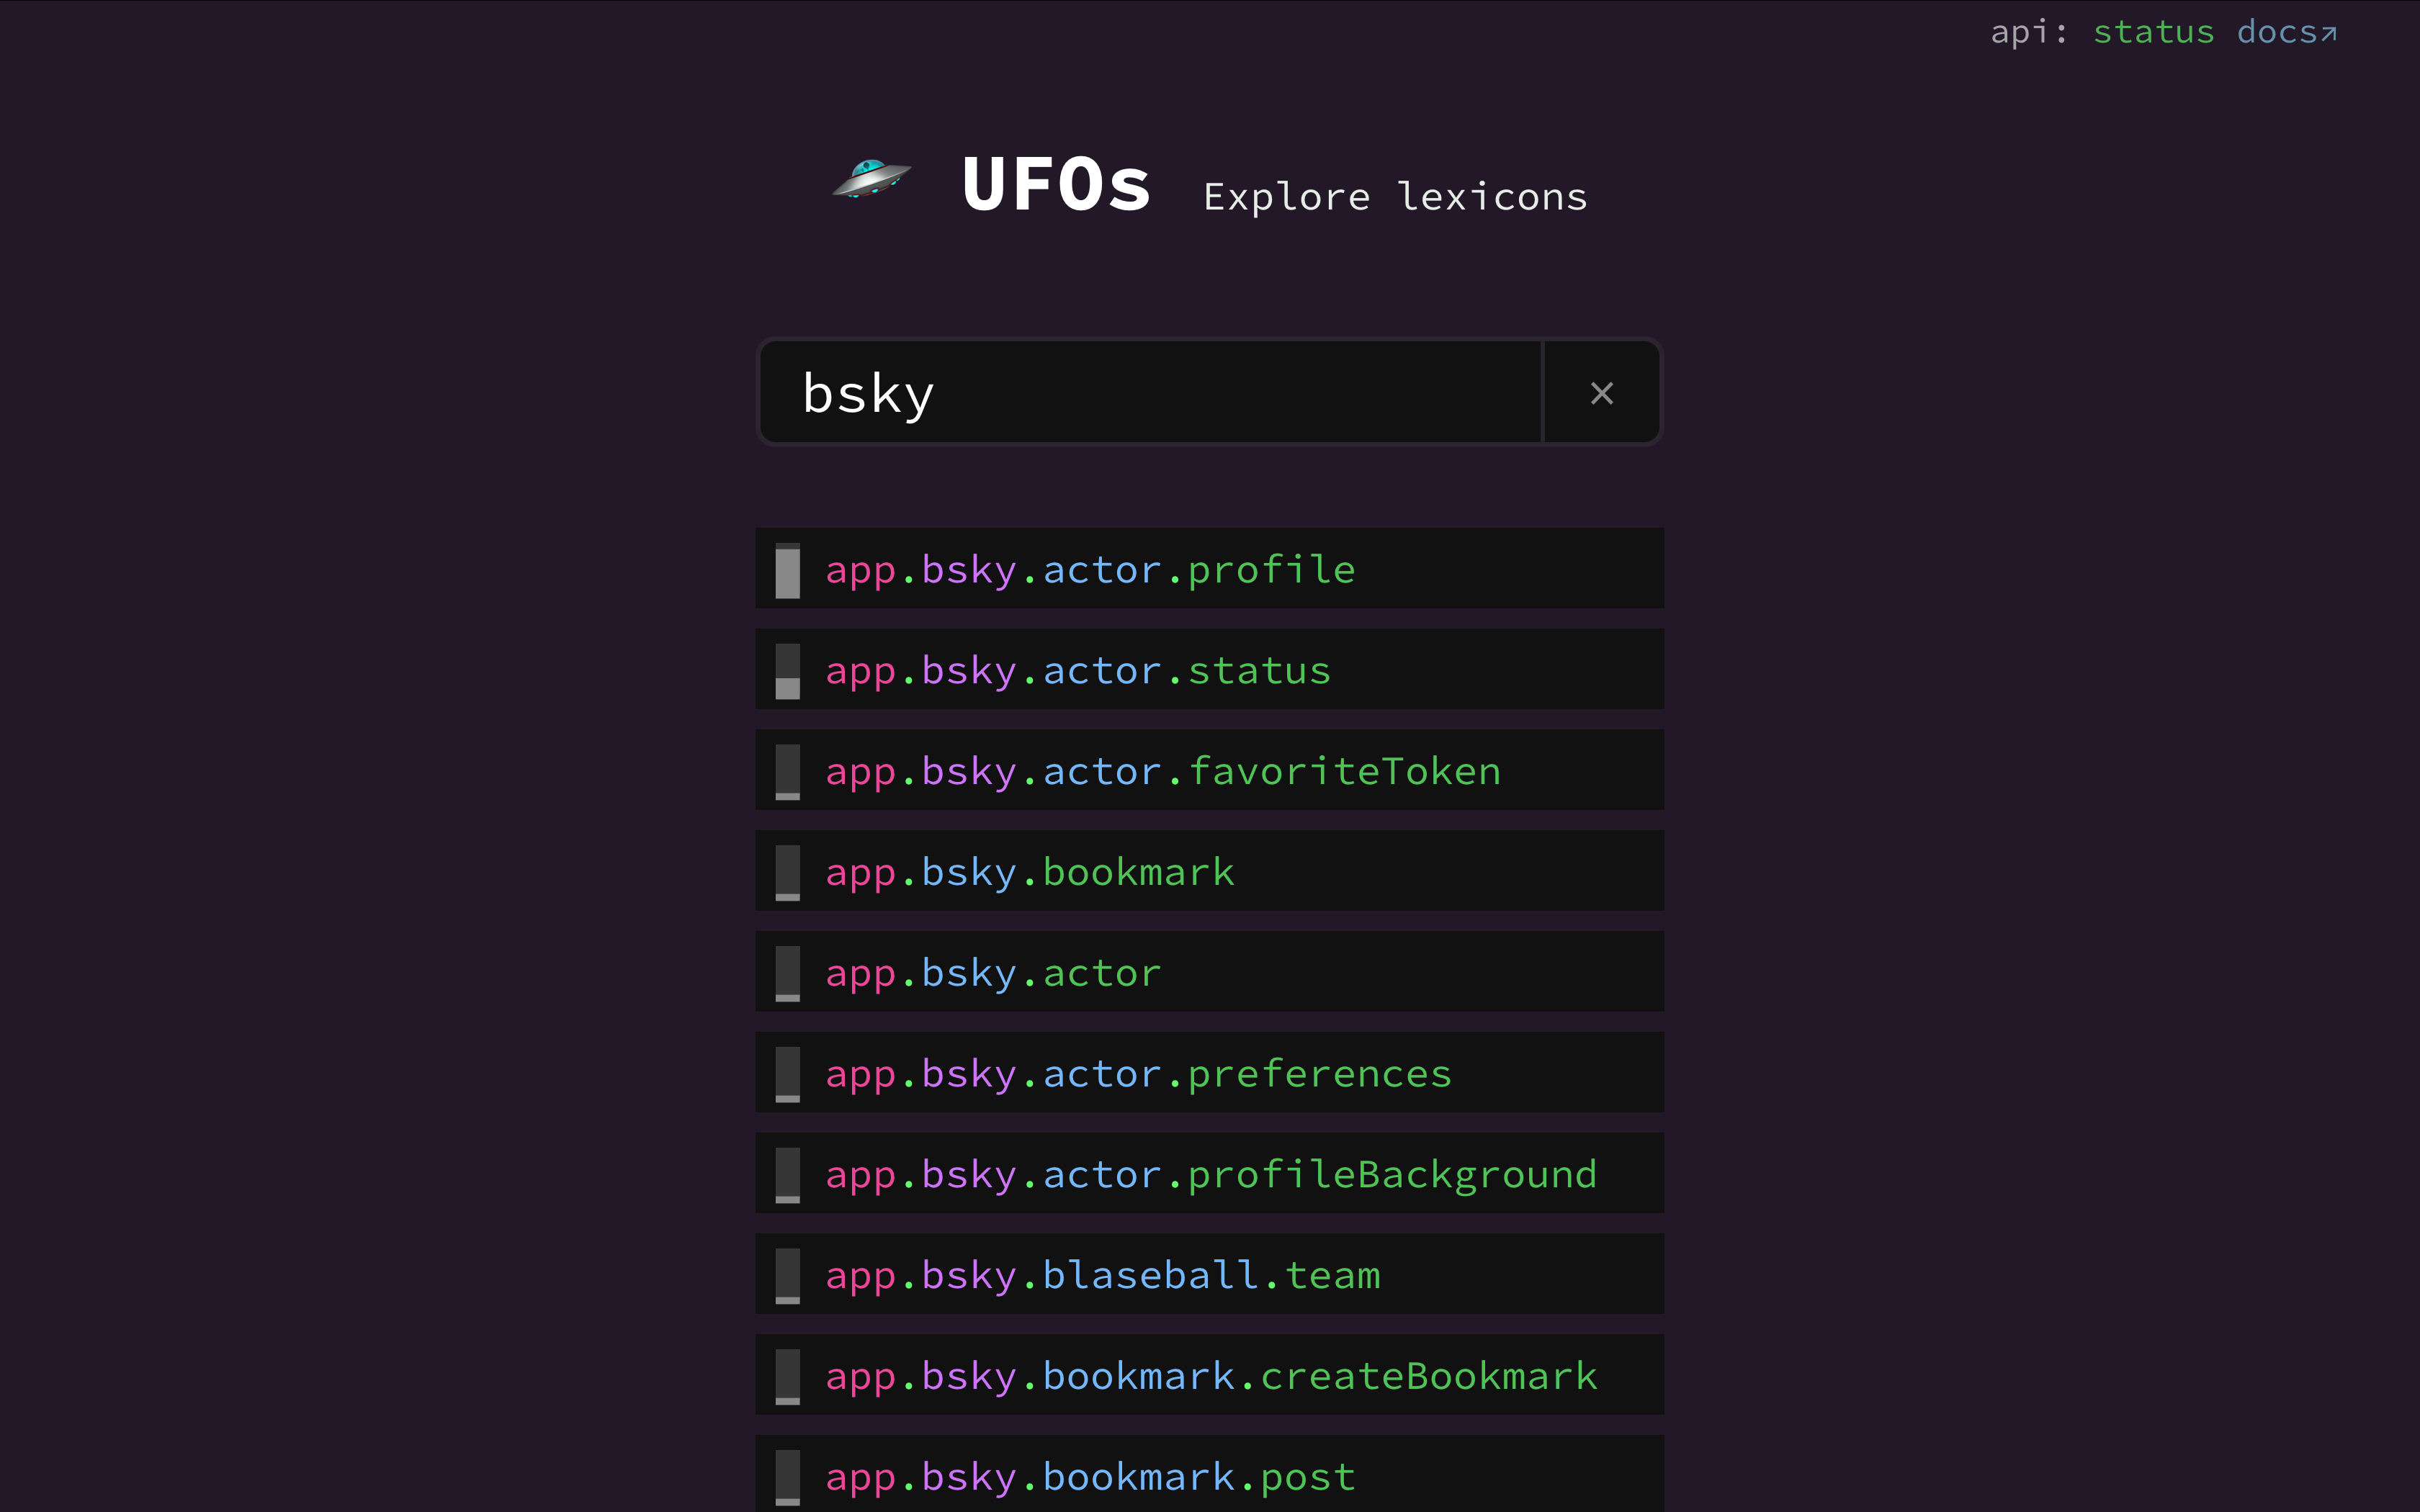The height and width of the screenshot is (1512, 2420).
Task: Select the app.bsky.bookmark.createBookmark entry
Action: click(1210, 1377)
